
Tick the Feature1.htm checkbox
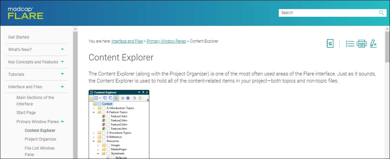click(108, 116)
